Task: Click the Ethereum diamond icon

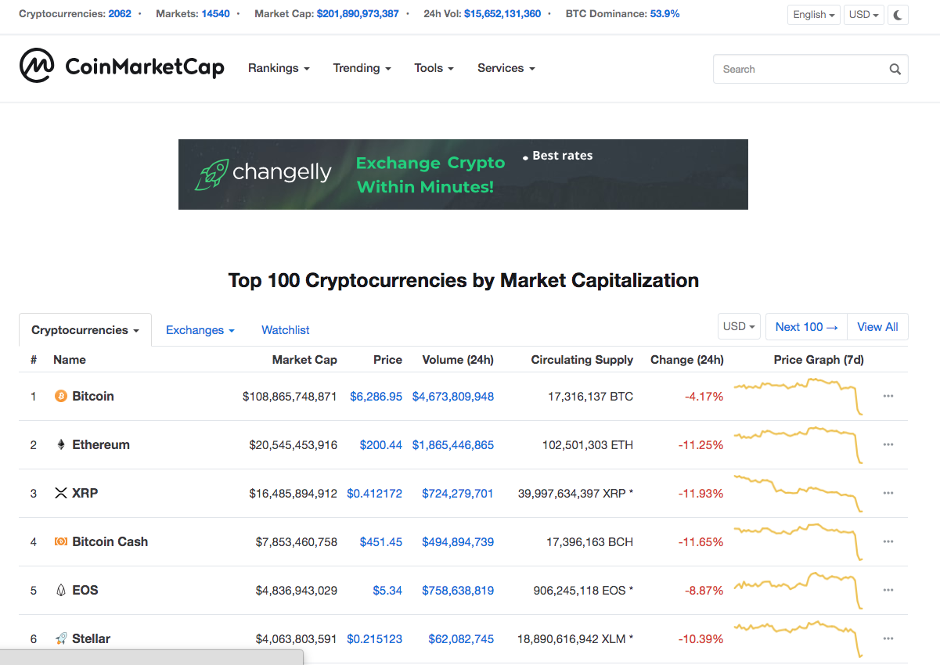Action: tap(61, 445)
